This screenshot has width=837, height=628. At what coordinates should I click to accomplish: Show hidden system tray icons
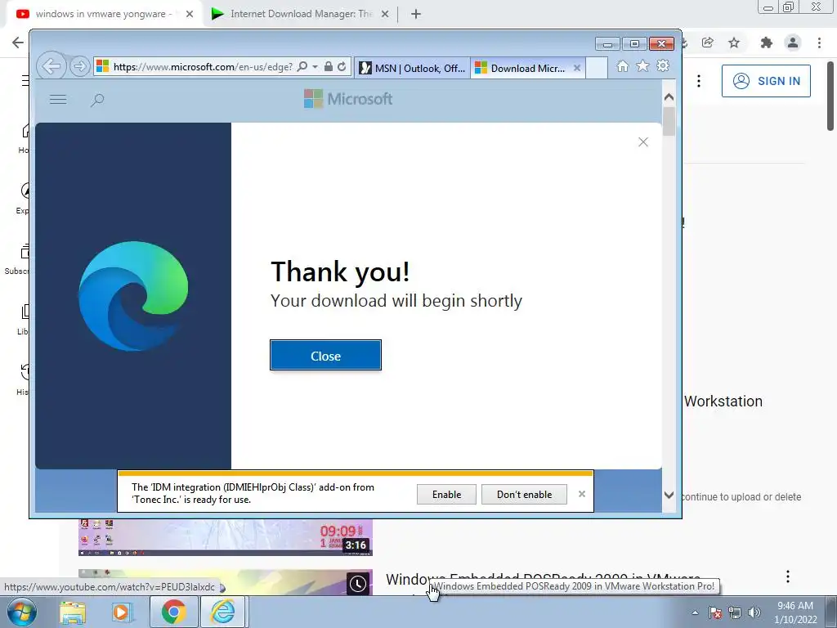point(695,612)
